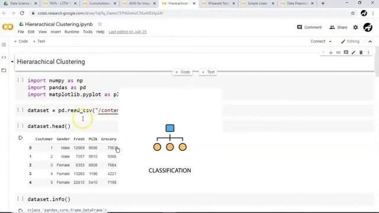The width and height of the screenshot is (379, 213).
Task: Open the code snippets sidebar icon
Action: tap(4, 57)
